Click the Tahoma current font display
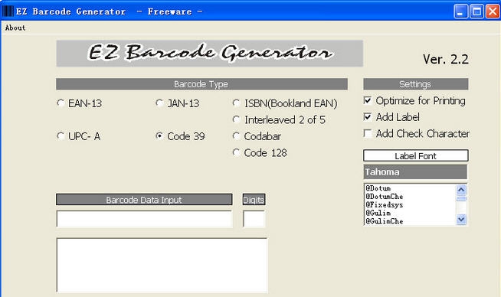This screenshot has height=297, width=501. [x=415, y=171]
